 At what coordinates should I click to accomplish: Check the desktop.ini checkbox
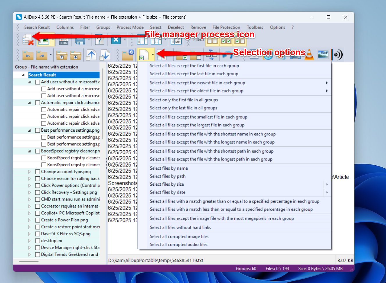[x=37, y=241]
